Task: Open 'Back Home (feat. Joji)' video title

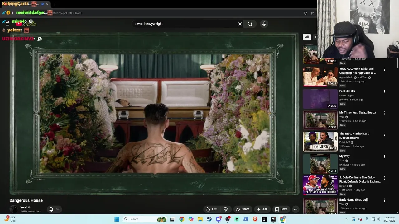Action: pos(354,200)
